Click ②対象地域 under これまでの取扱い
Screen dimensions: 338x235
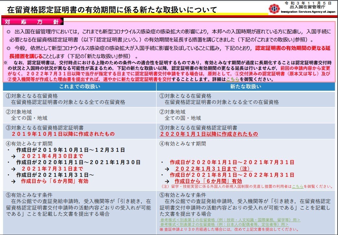19,112
